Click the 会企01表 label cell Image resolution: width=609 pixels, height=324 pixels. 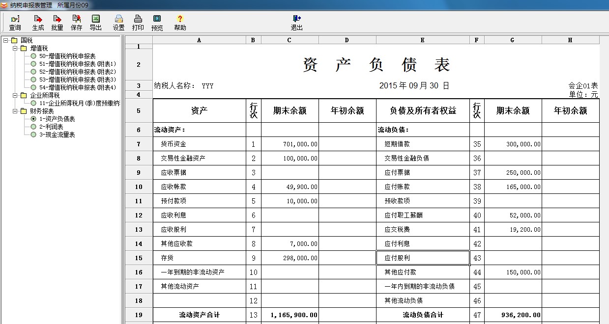coord(583,86)
